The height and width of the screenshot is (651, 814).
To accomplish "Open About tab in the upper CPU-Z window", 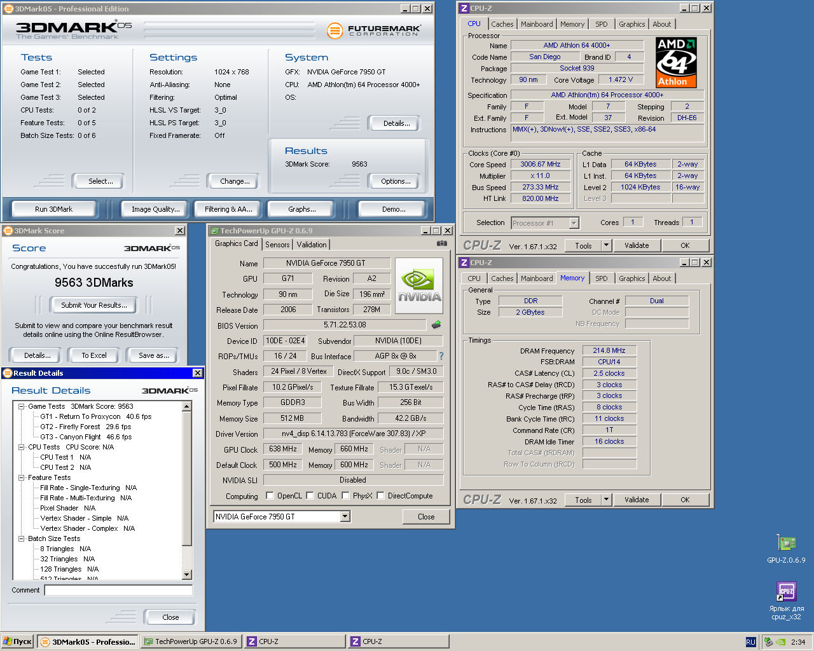I will point(662,24).
